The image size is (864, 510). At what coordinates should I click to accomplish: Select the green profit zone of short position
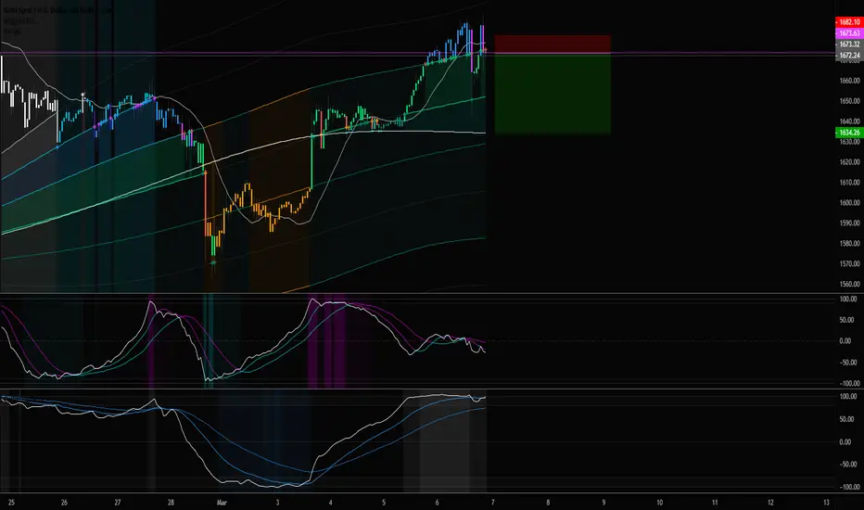[553, 93]
